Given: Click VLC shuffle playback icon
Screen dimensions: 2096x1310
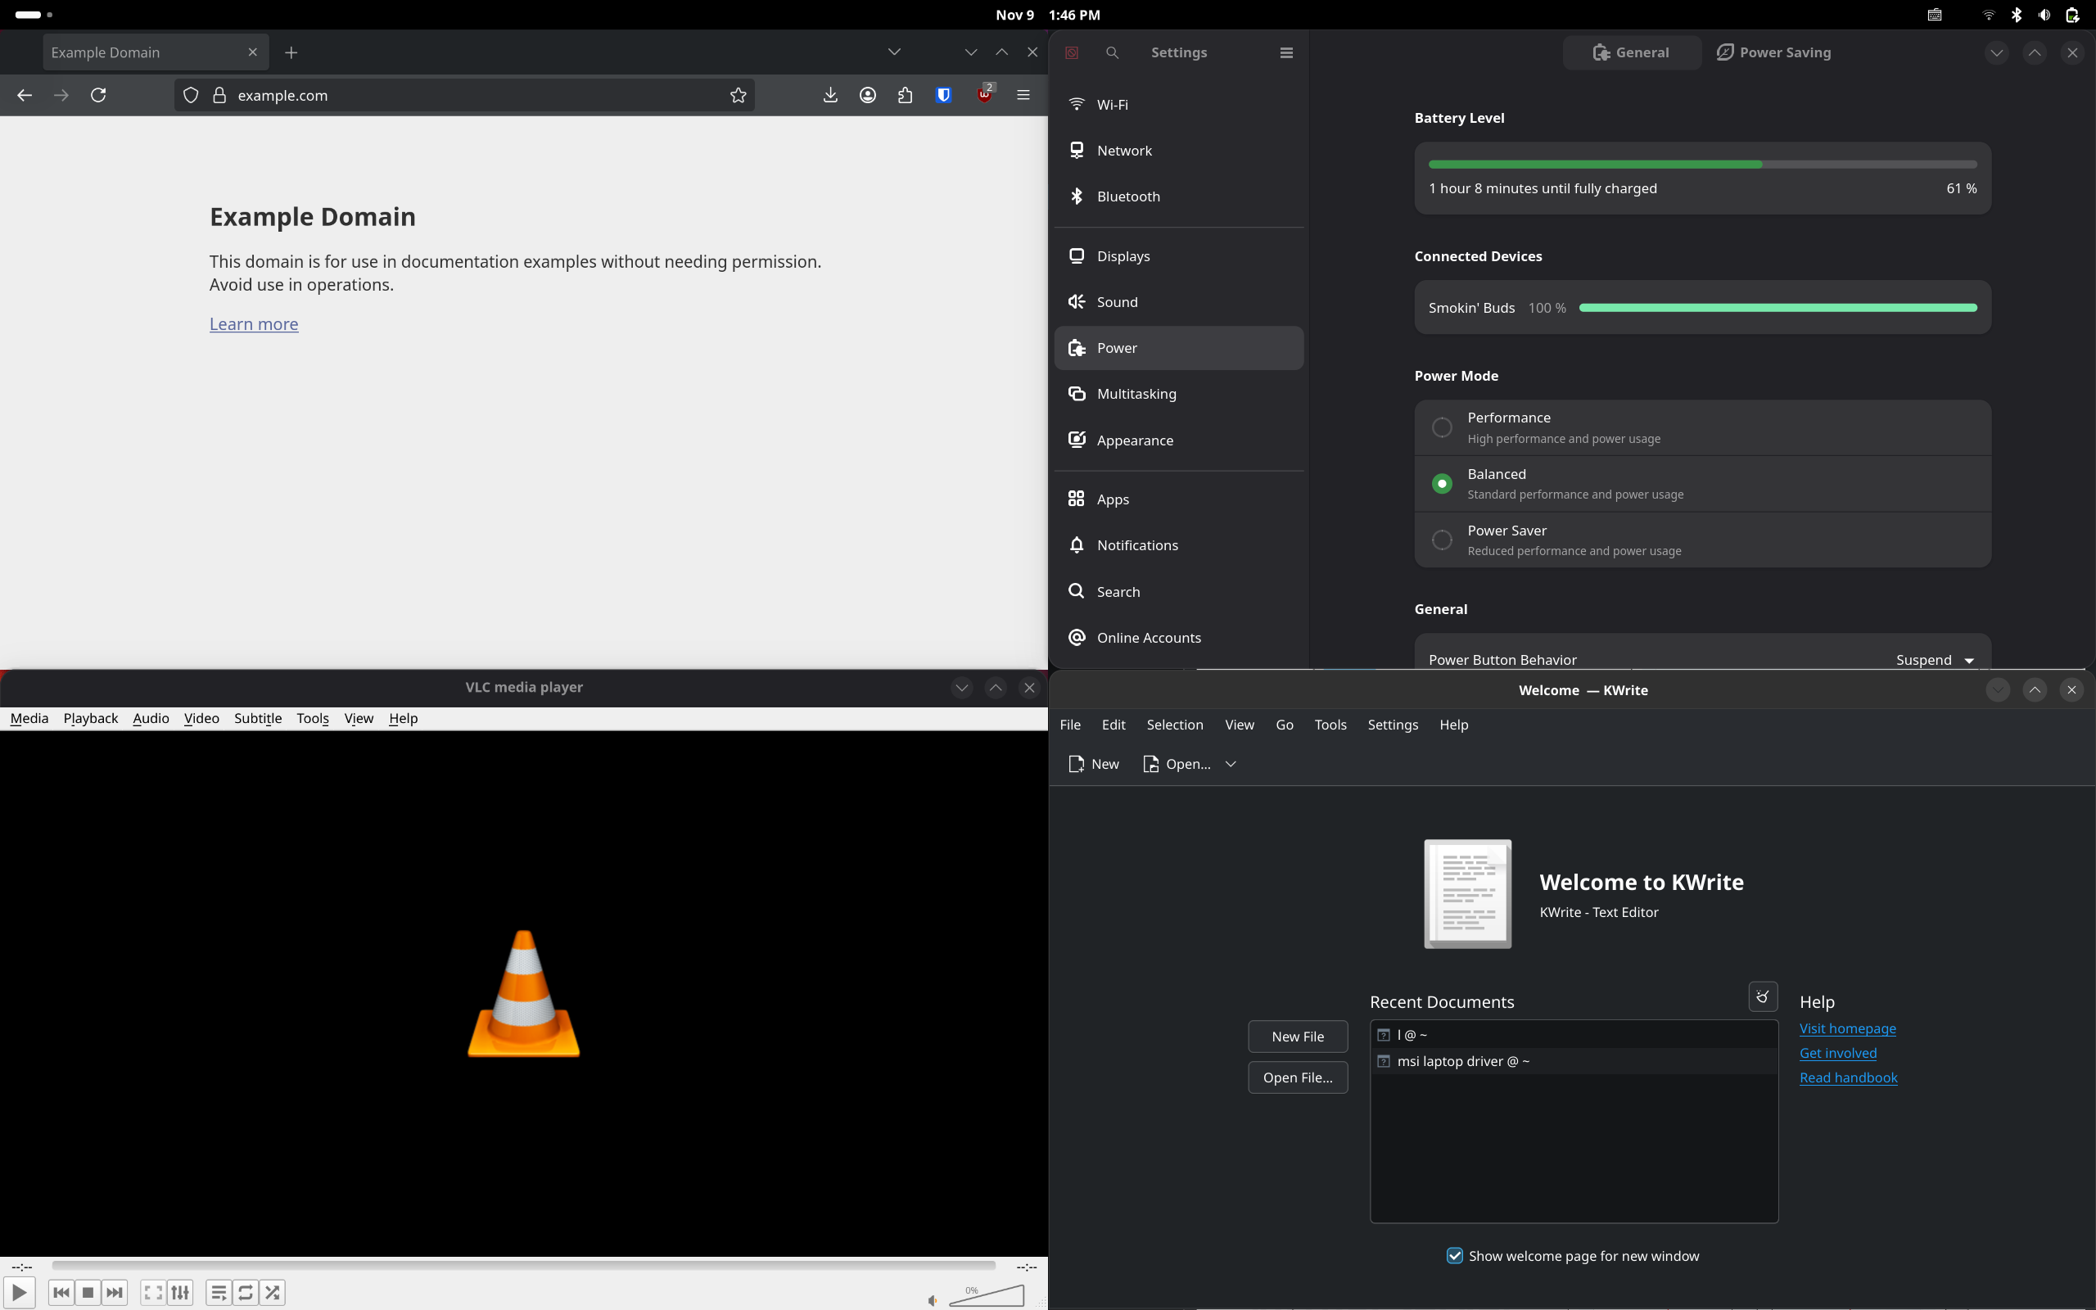Looking at the screenshot, I should [x=273, y=1293].
